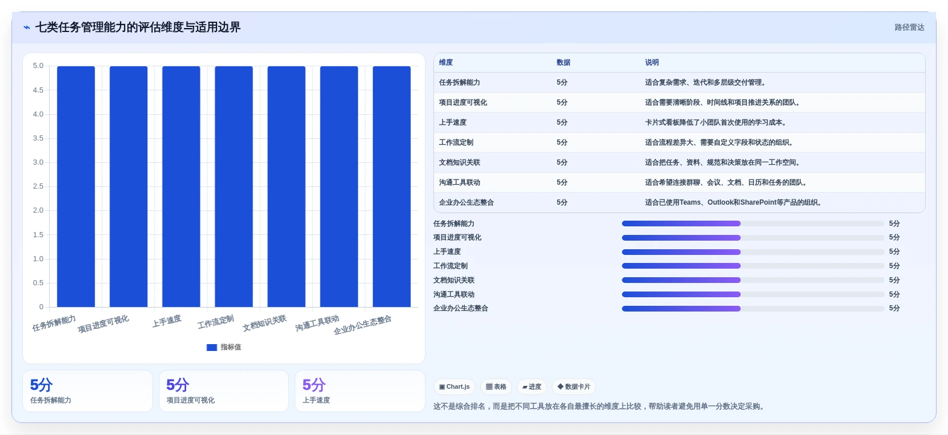This screenshot has height=435, width=948.
Task: Click the 工作流定制 bar in chart
Action: coord(234,186)
